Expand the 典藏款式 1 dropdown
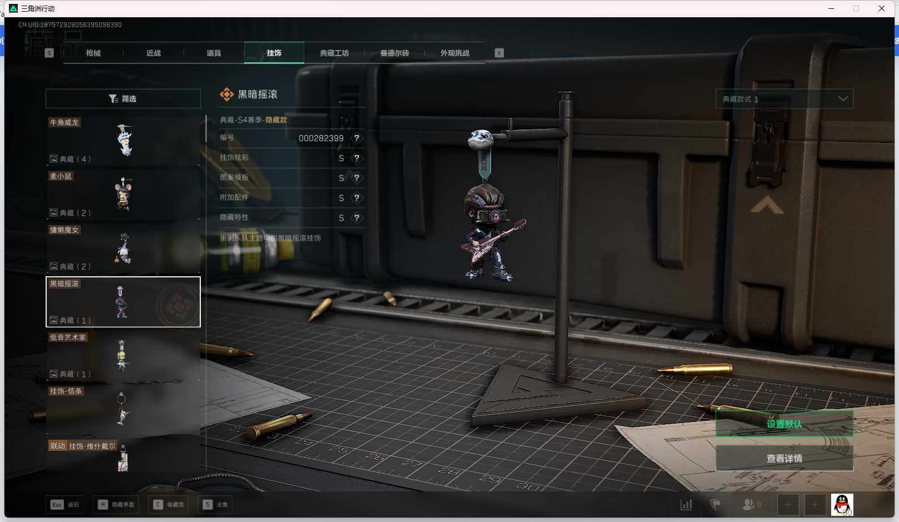 pyautogui.click(x=784, y=99)
